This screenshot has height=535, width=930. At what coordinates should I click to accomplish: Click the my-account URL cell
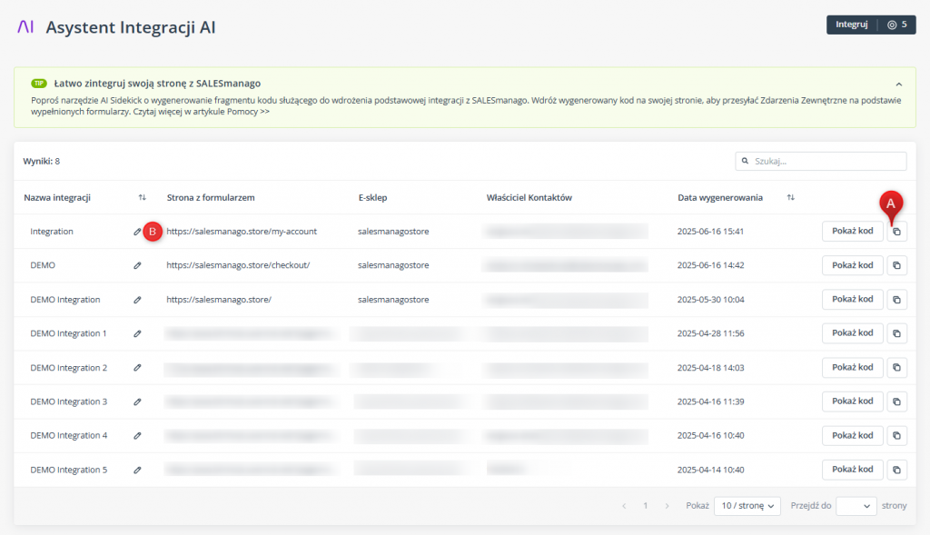click(242, 232)
